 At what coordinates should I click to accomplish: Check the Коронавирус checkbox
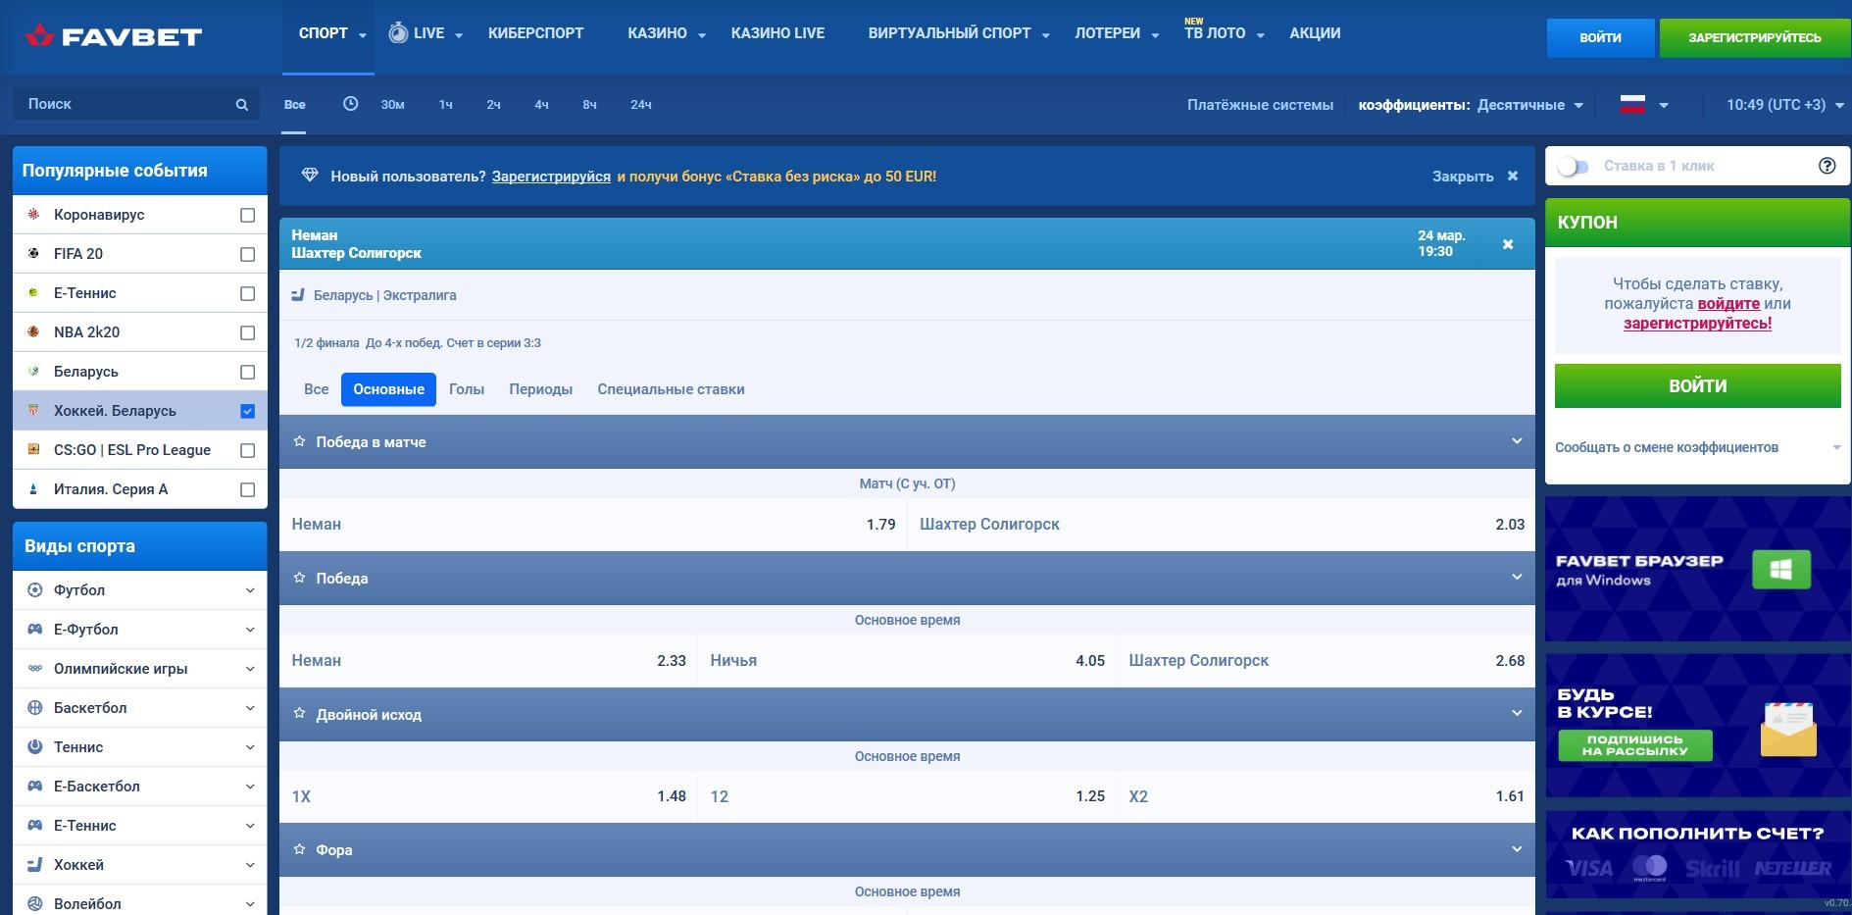click(247, 215)
